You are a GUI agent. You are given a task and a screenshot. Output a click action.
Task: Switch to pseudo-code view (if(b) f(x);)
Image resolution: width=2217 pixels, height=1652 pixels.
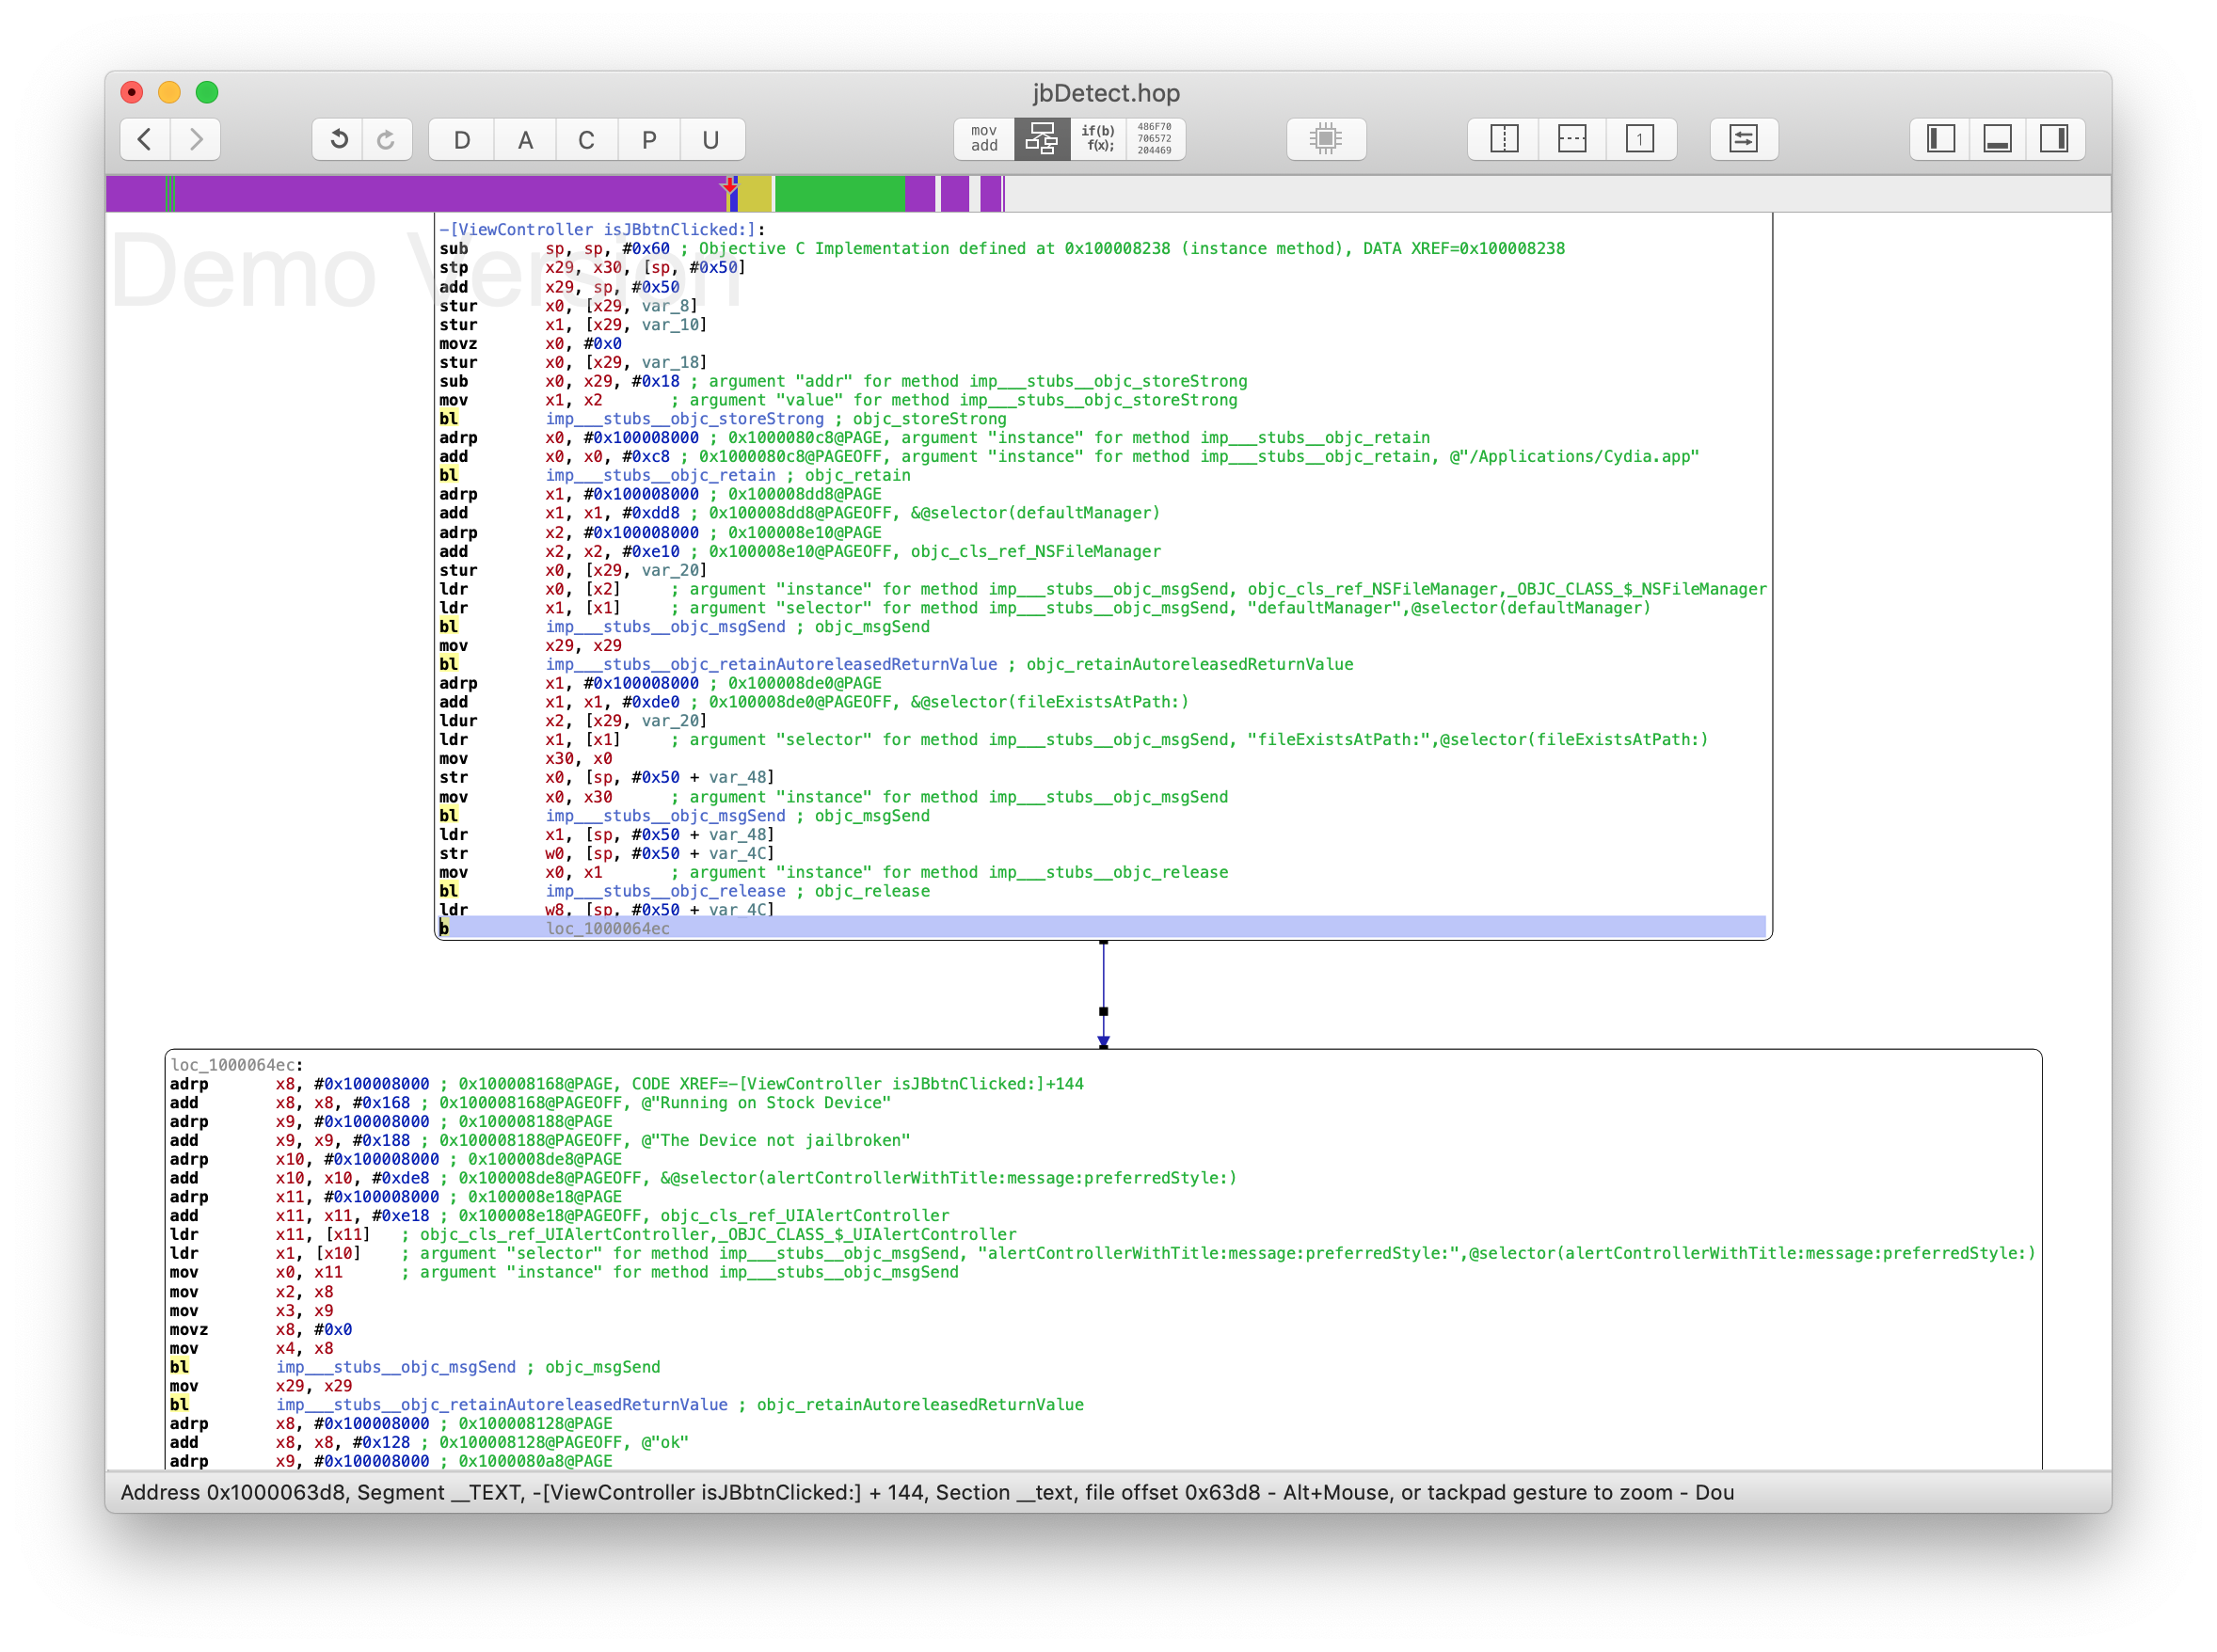point(1098,139)
